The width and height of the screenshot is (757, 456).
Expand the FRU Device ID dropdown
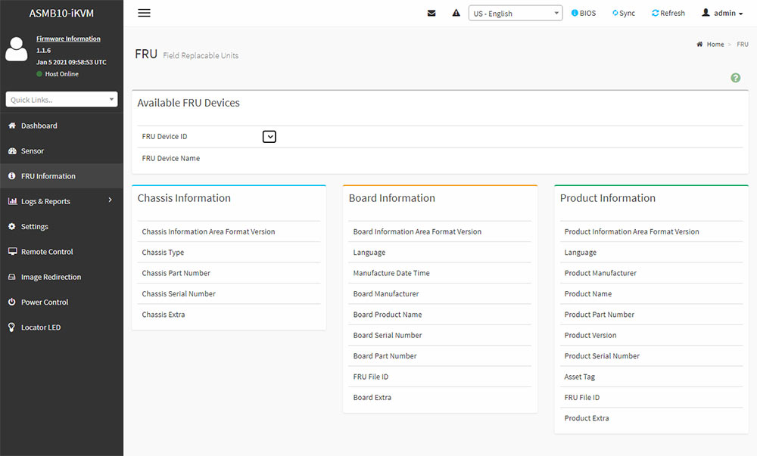tap(269, 137)
